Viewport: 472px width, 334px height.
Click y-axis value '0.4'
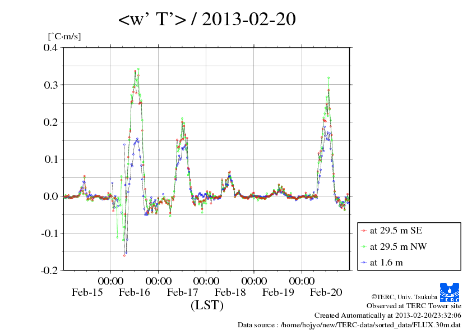(x=50, y=48)
